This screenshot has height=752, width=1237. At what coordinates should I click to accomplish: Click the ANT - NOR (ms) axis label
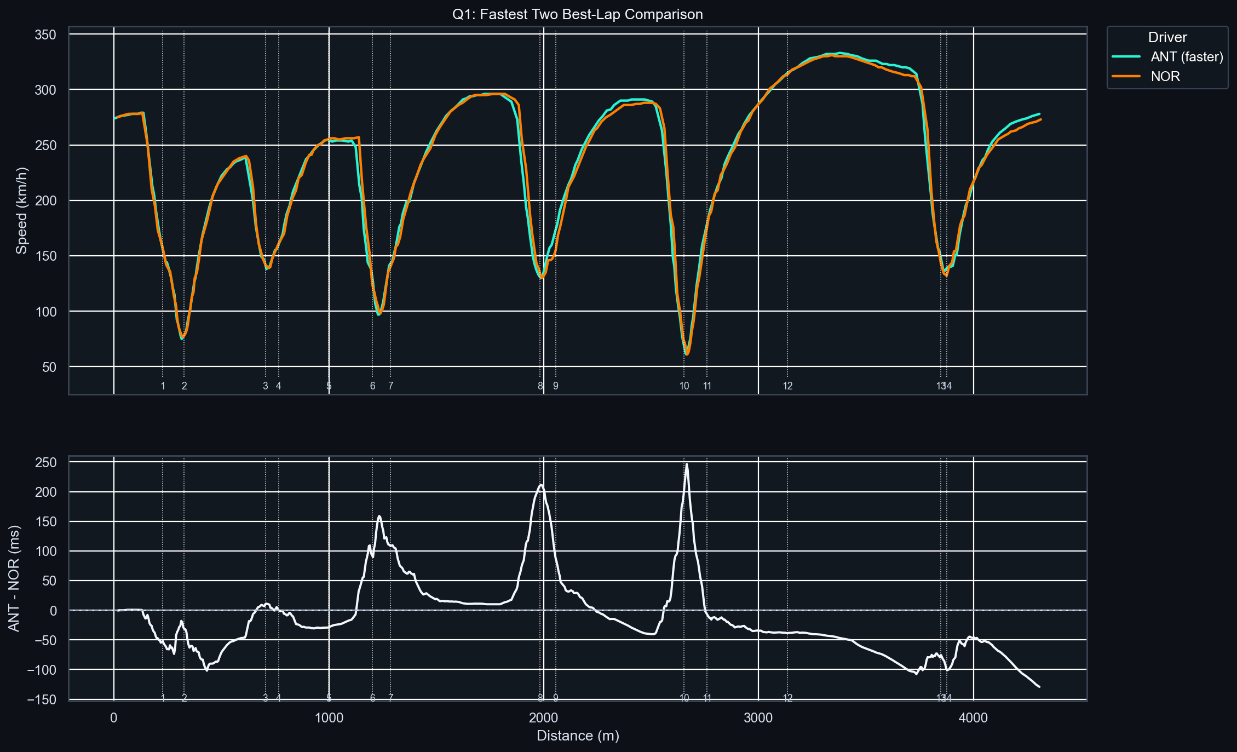click(x=14, y=578)
